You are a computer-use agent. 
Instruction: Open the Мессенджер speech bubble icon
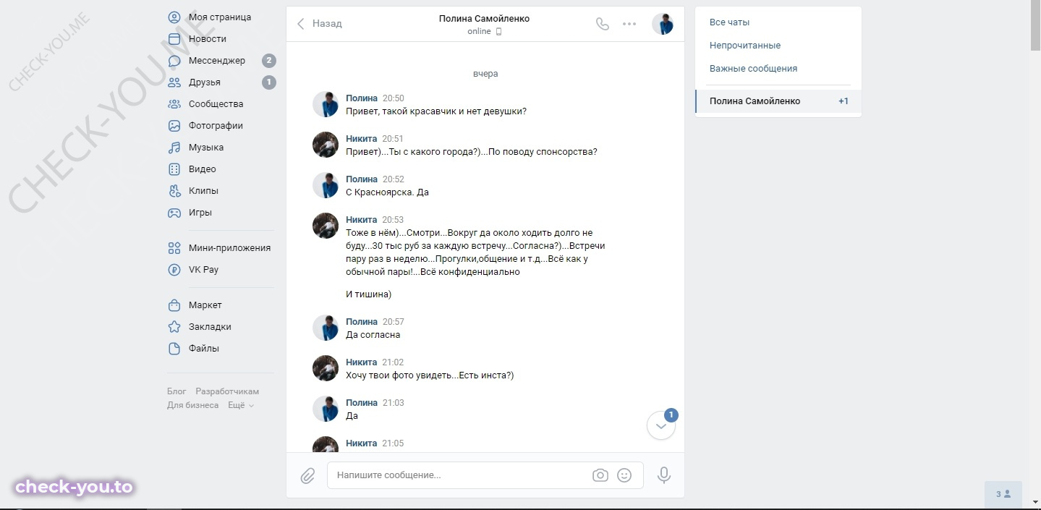coord(174,61)
